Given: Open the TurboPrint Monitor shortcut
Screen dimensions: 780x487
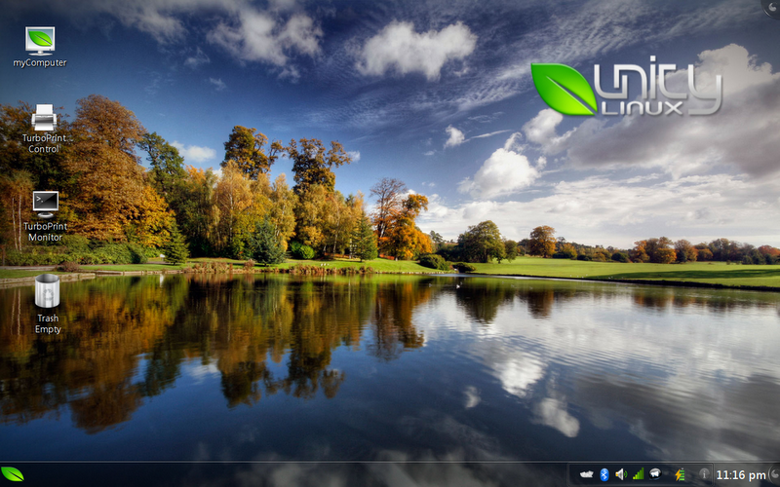Looking at the screenshot, I should tap(44, 204).
